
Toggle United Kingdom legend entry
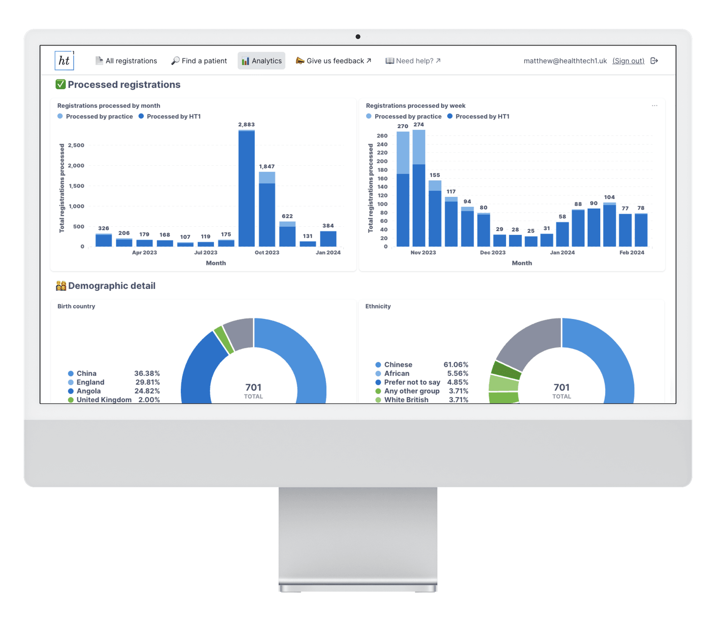tap(114, 400)
